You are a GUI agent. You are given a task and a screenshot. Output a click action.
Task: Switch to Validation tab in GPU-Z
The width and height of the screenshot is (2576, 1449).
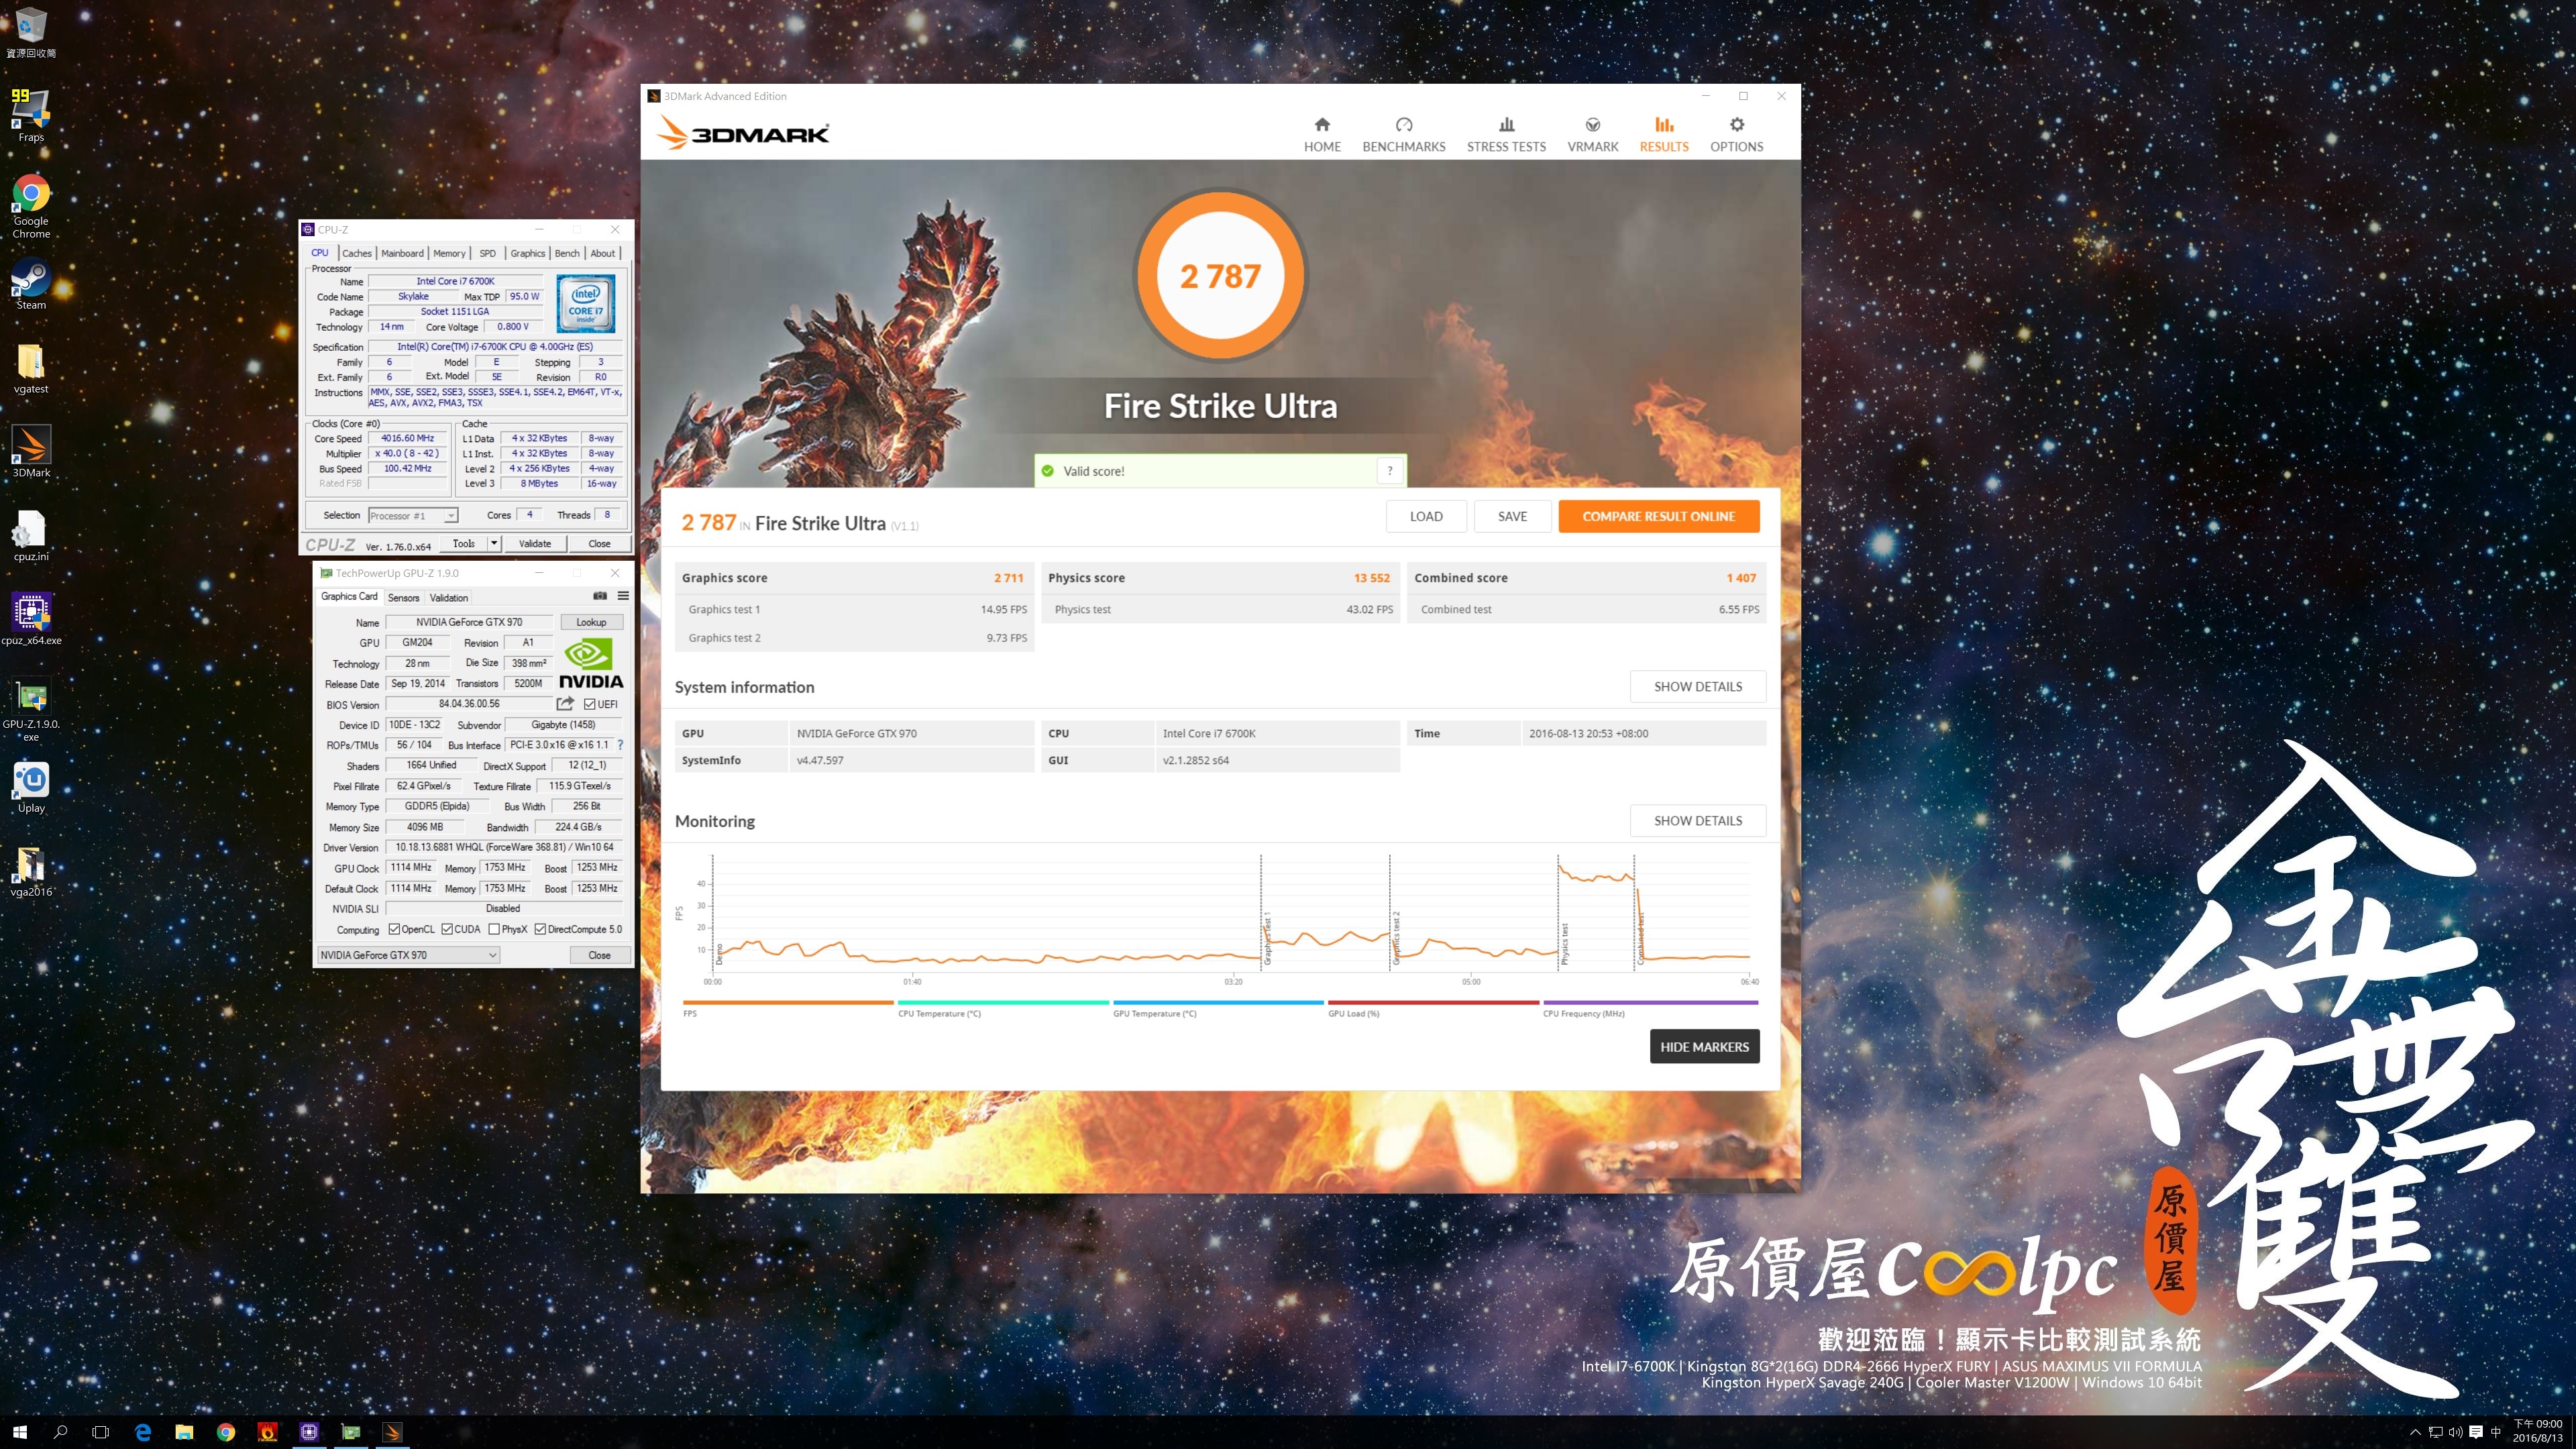(x=448, y=597)
